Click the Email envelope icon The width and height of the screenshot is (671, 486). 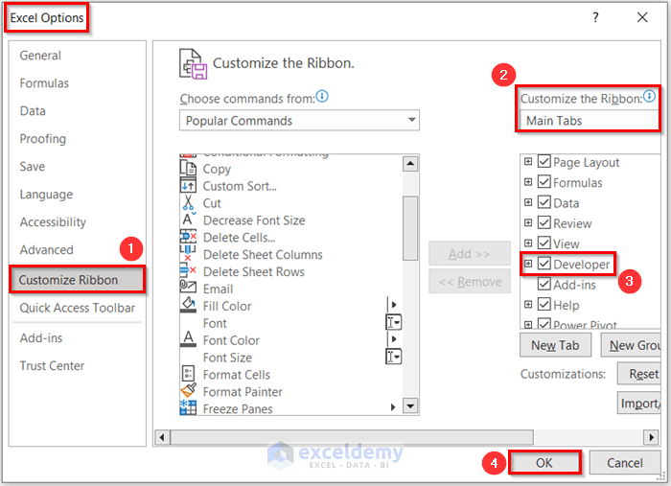(x=188, y=288)
